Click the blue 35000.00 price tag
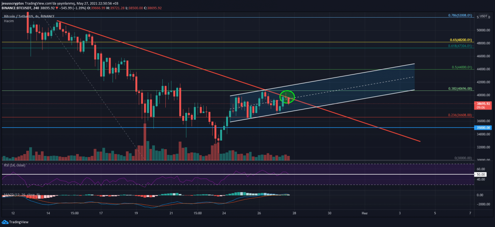Image resolution: width=495 pixels, height=227 pixels. (x=483, y=128)
